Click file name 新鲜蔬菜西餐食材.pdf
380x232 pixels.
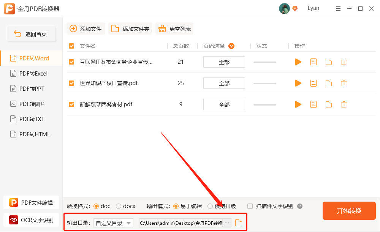click(106, 104)
